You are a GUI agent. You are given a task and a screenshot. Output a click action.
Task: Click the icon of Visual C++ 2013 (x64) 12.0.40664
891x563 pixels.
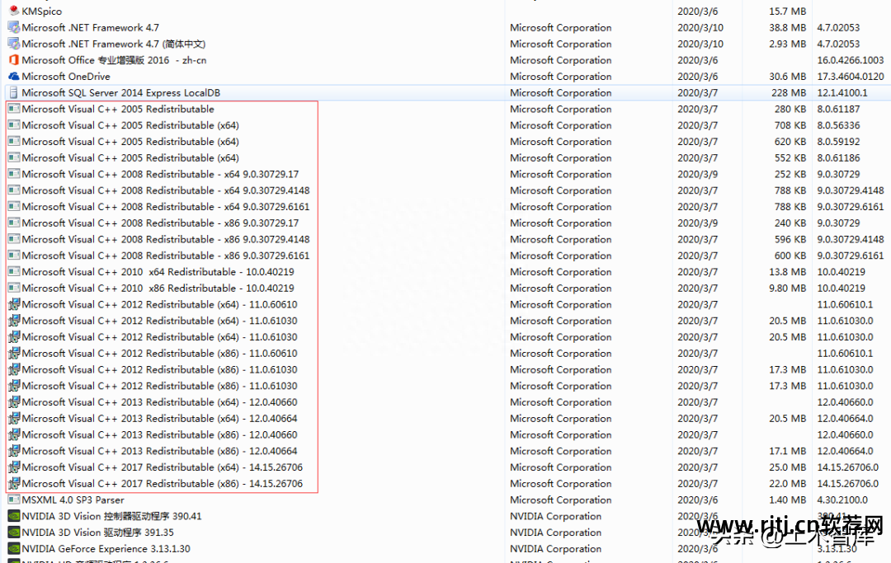click(x=14, y=418)
